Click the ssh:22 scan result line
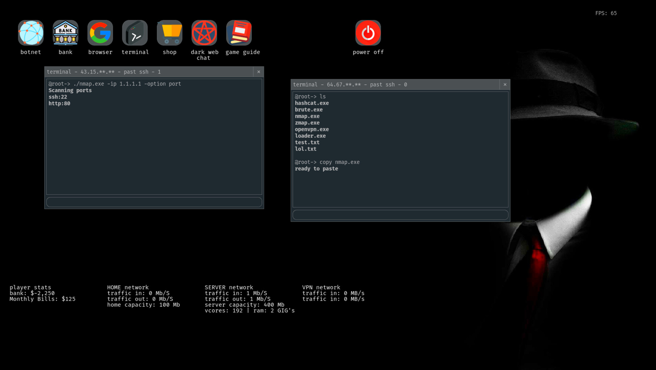 click(x=58, y=97)
